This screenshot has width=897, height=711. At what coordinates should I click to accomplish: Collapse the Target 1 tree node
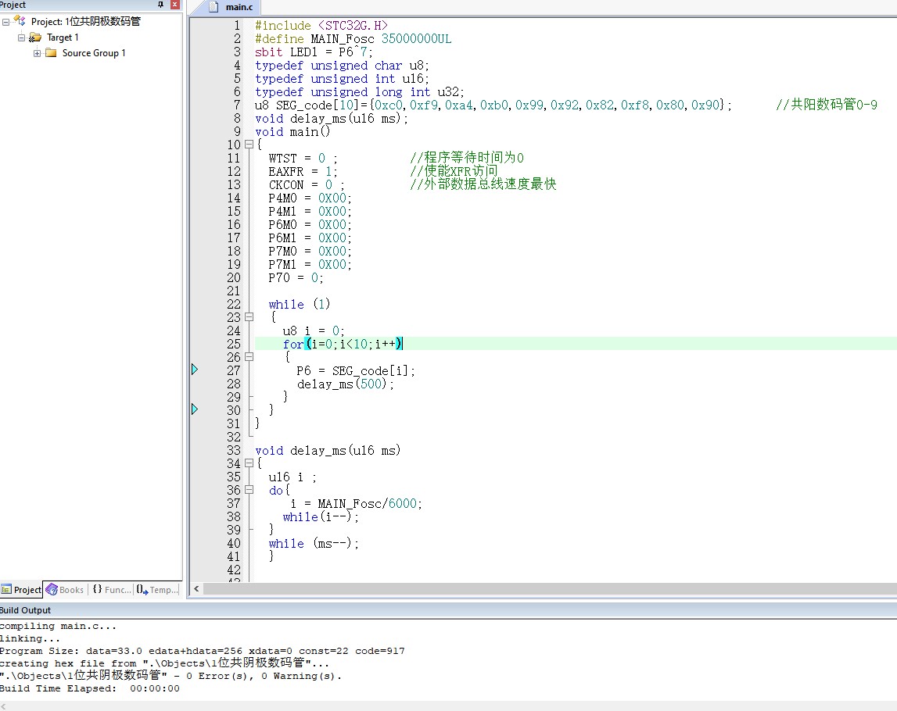(x=21, y=38)
